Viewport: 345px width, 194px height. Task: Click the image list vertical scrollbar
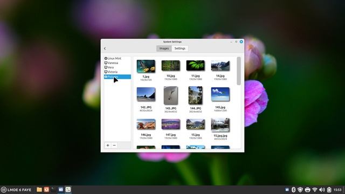239,71
